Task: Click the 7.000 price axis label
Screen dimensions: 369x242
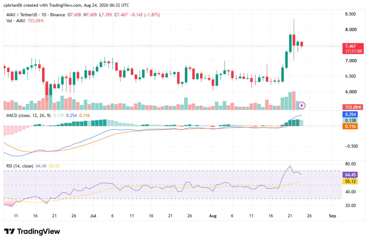Action: (351, 60)
